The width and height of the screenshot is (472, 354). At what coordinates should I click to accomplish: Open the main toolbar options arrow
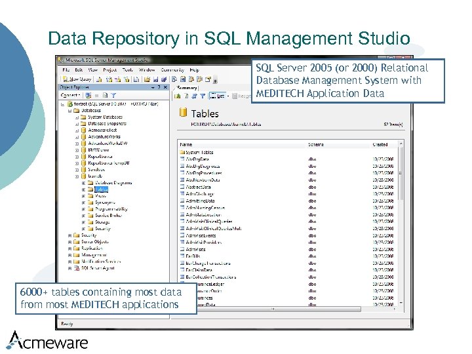pyautogui.click(x=215, y=80)
